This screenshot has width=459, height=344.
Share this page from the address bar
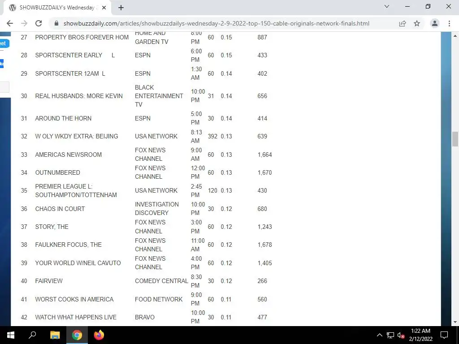click(x=403, y=23)
